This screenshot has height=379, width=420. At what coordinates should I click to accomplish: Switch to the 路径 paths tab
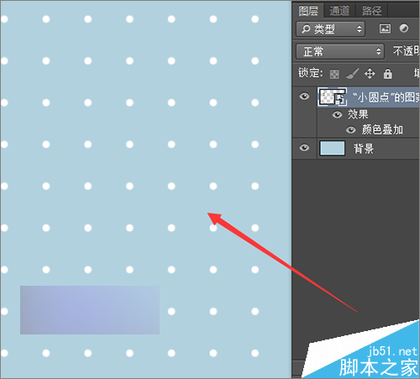371,11
